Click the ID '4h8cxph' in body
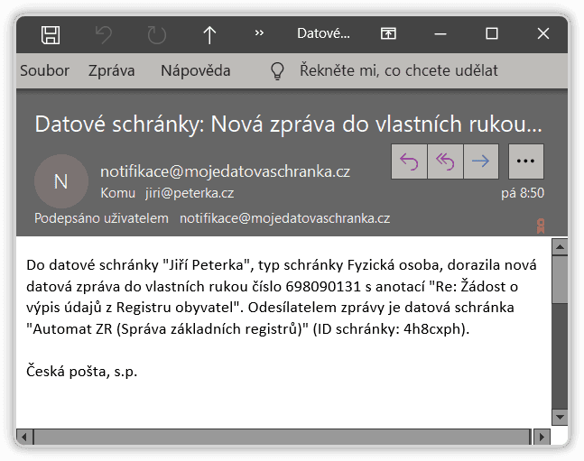The height and width of the screenshot is (461, 584). [432, 328]
